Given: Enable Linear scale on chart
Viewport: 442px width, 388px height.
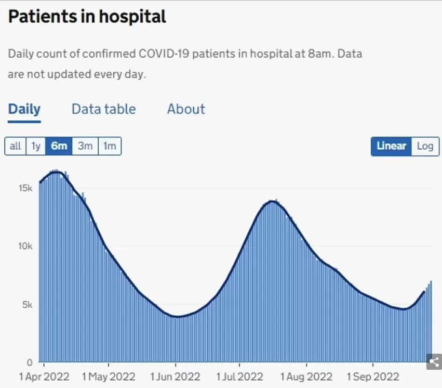Looking at the screenshot, I should tap(391, 146).
